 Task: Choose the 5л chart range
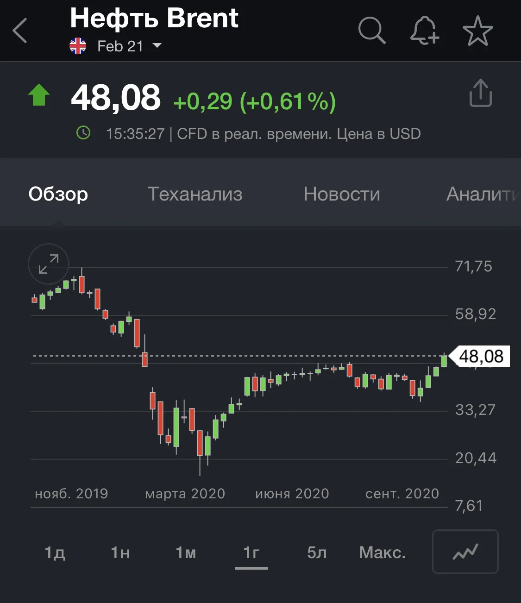[x=317, y=553]
